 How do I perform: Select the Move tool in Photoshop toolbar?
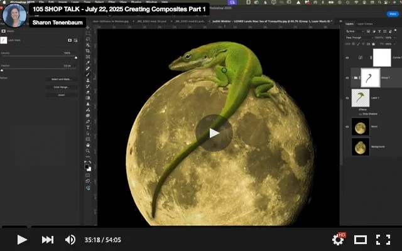pyautogui.click(x=88, y=28)
